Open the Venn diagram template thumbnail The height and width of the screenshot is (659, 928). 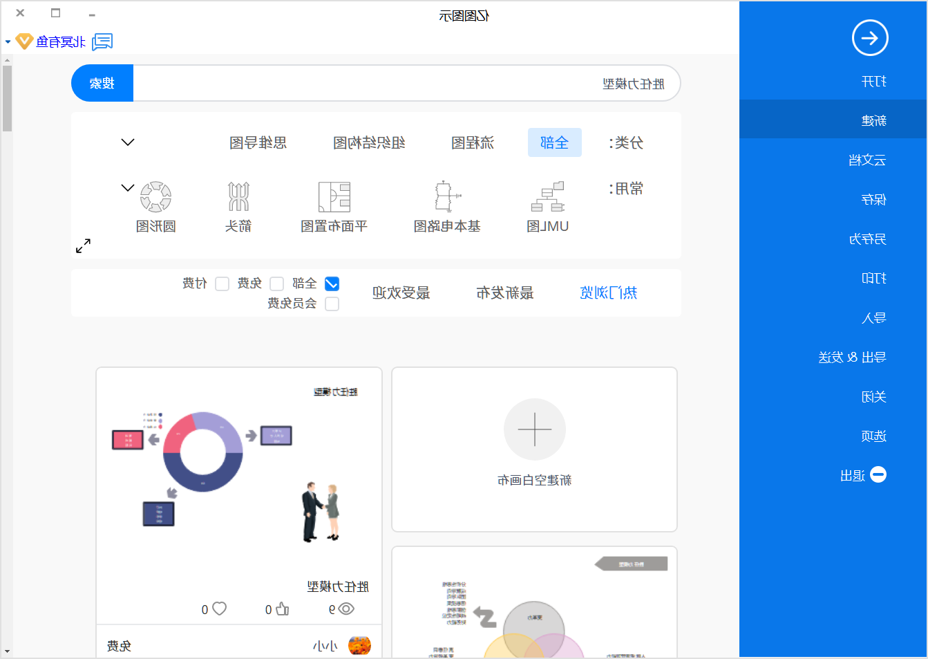pos(535,602)
